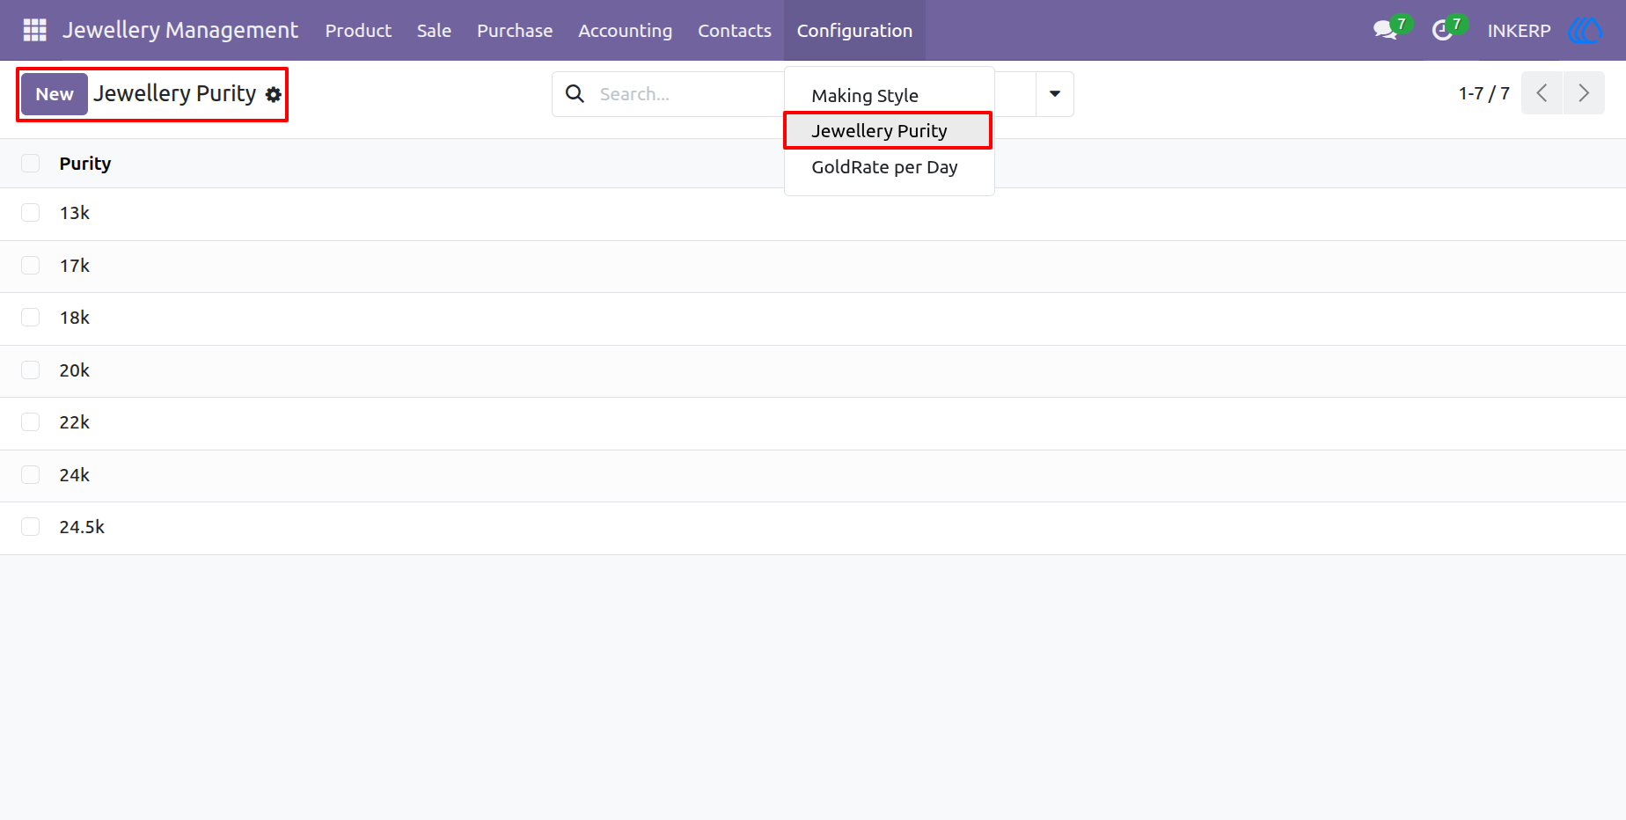Open the activities clock icon
Image resolution: width=1626 pixels, height=820 pixels.
(1441, 31)
